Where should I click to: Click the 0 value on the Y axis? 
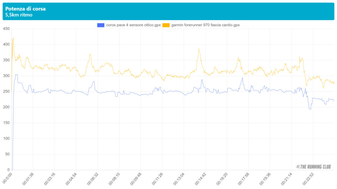[x=8, y=170]
